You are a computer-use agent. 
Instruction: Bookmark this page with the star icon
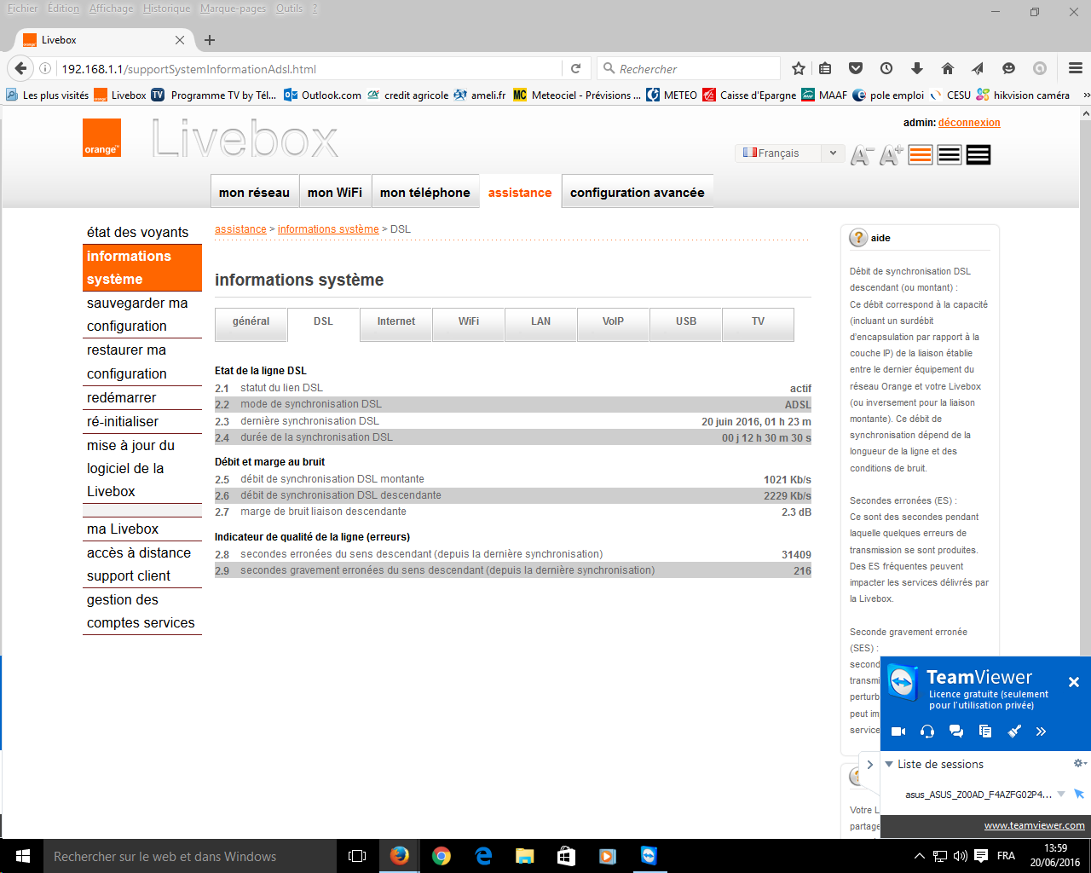coord(799,68)
